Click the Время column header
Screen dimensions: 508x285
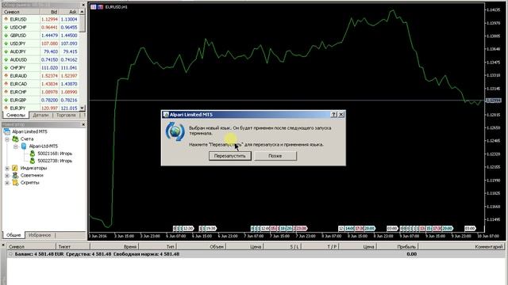pyautogui.click(x=114, y=246)
